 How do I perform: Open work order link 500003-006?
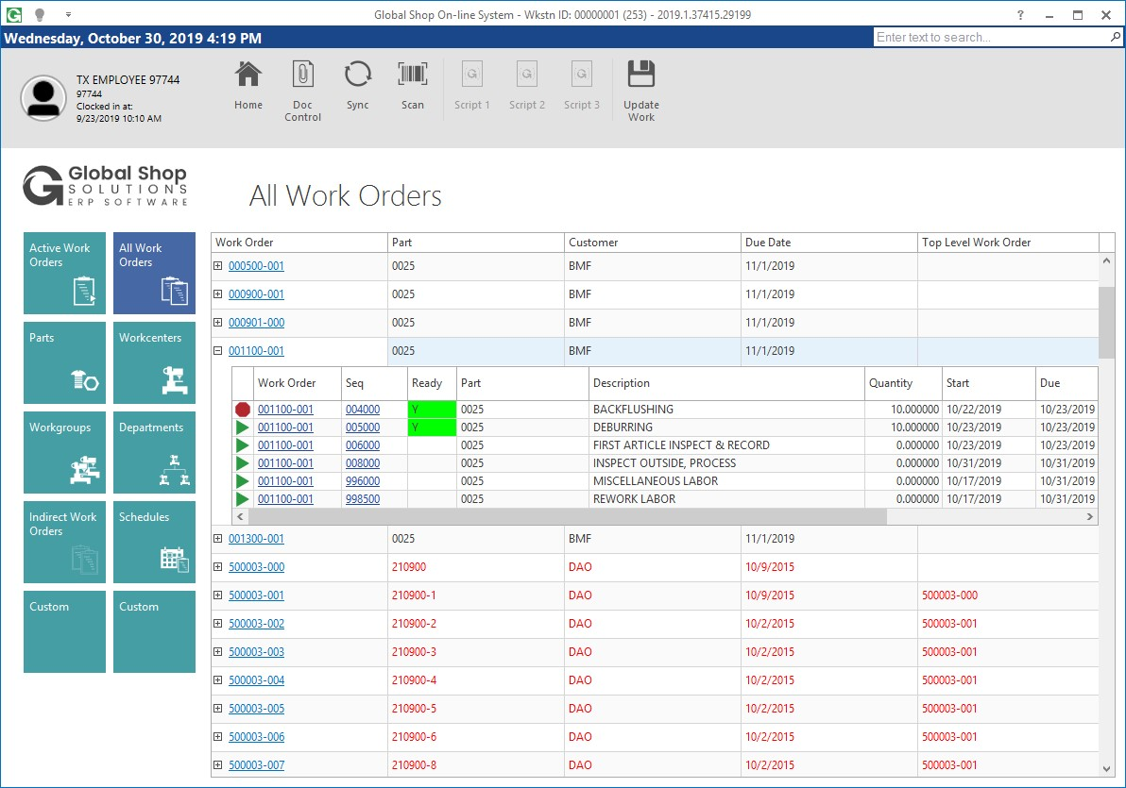coord(256,737)
